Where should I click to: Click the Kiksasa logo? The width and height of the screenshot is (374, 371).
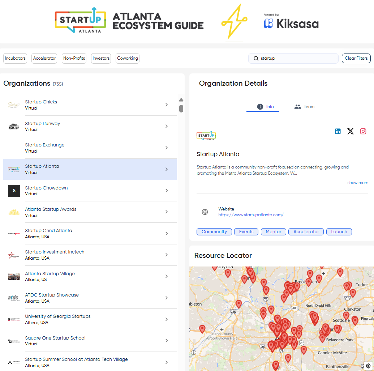[x=291, y=23]
